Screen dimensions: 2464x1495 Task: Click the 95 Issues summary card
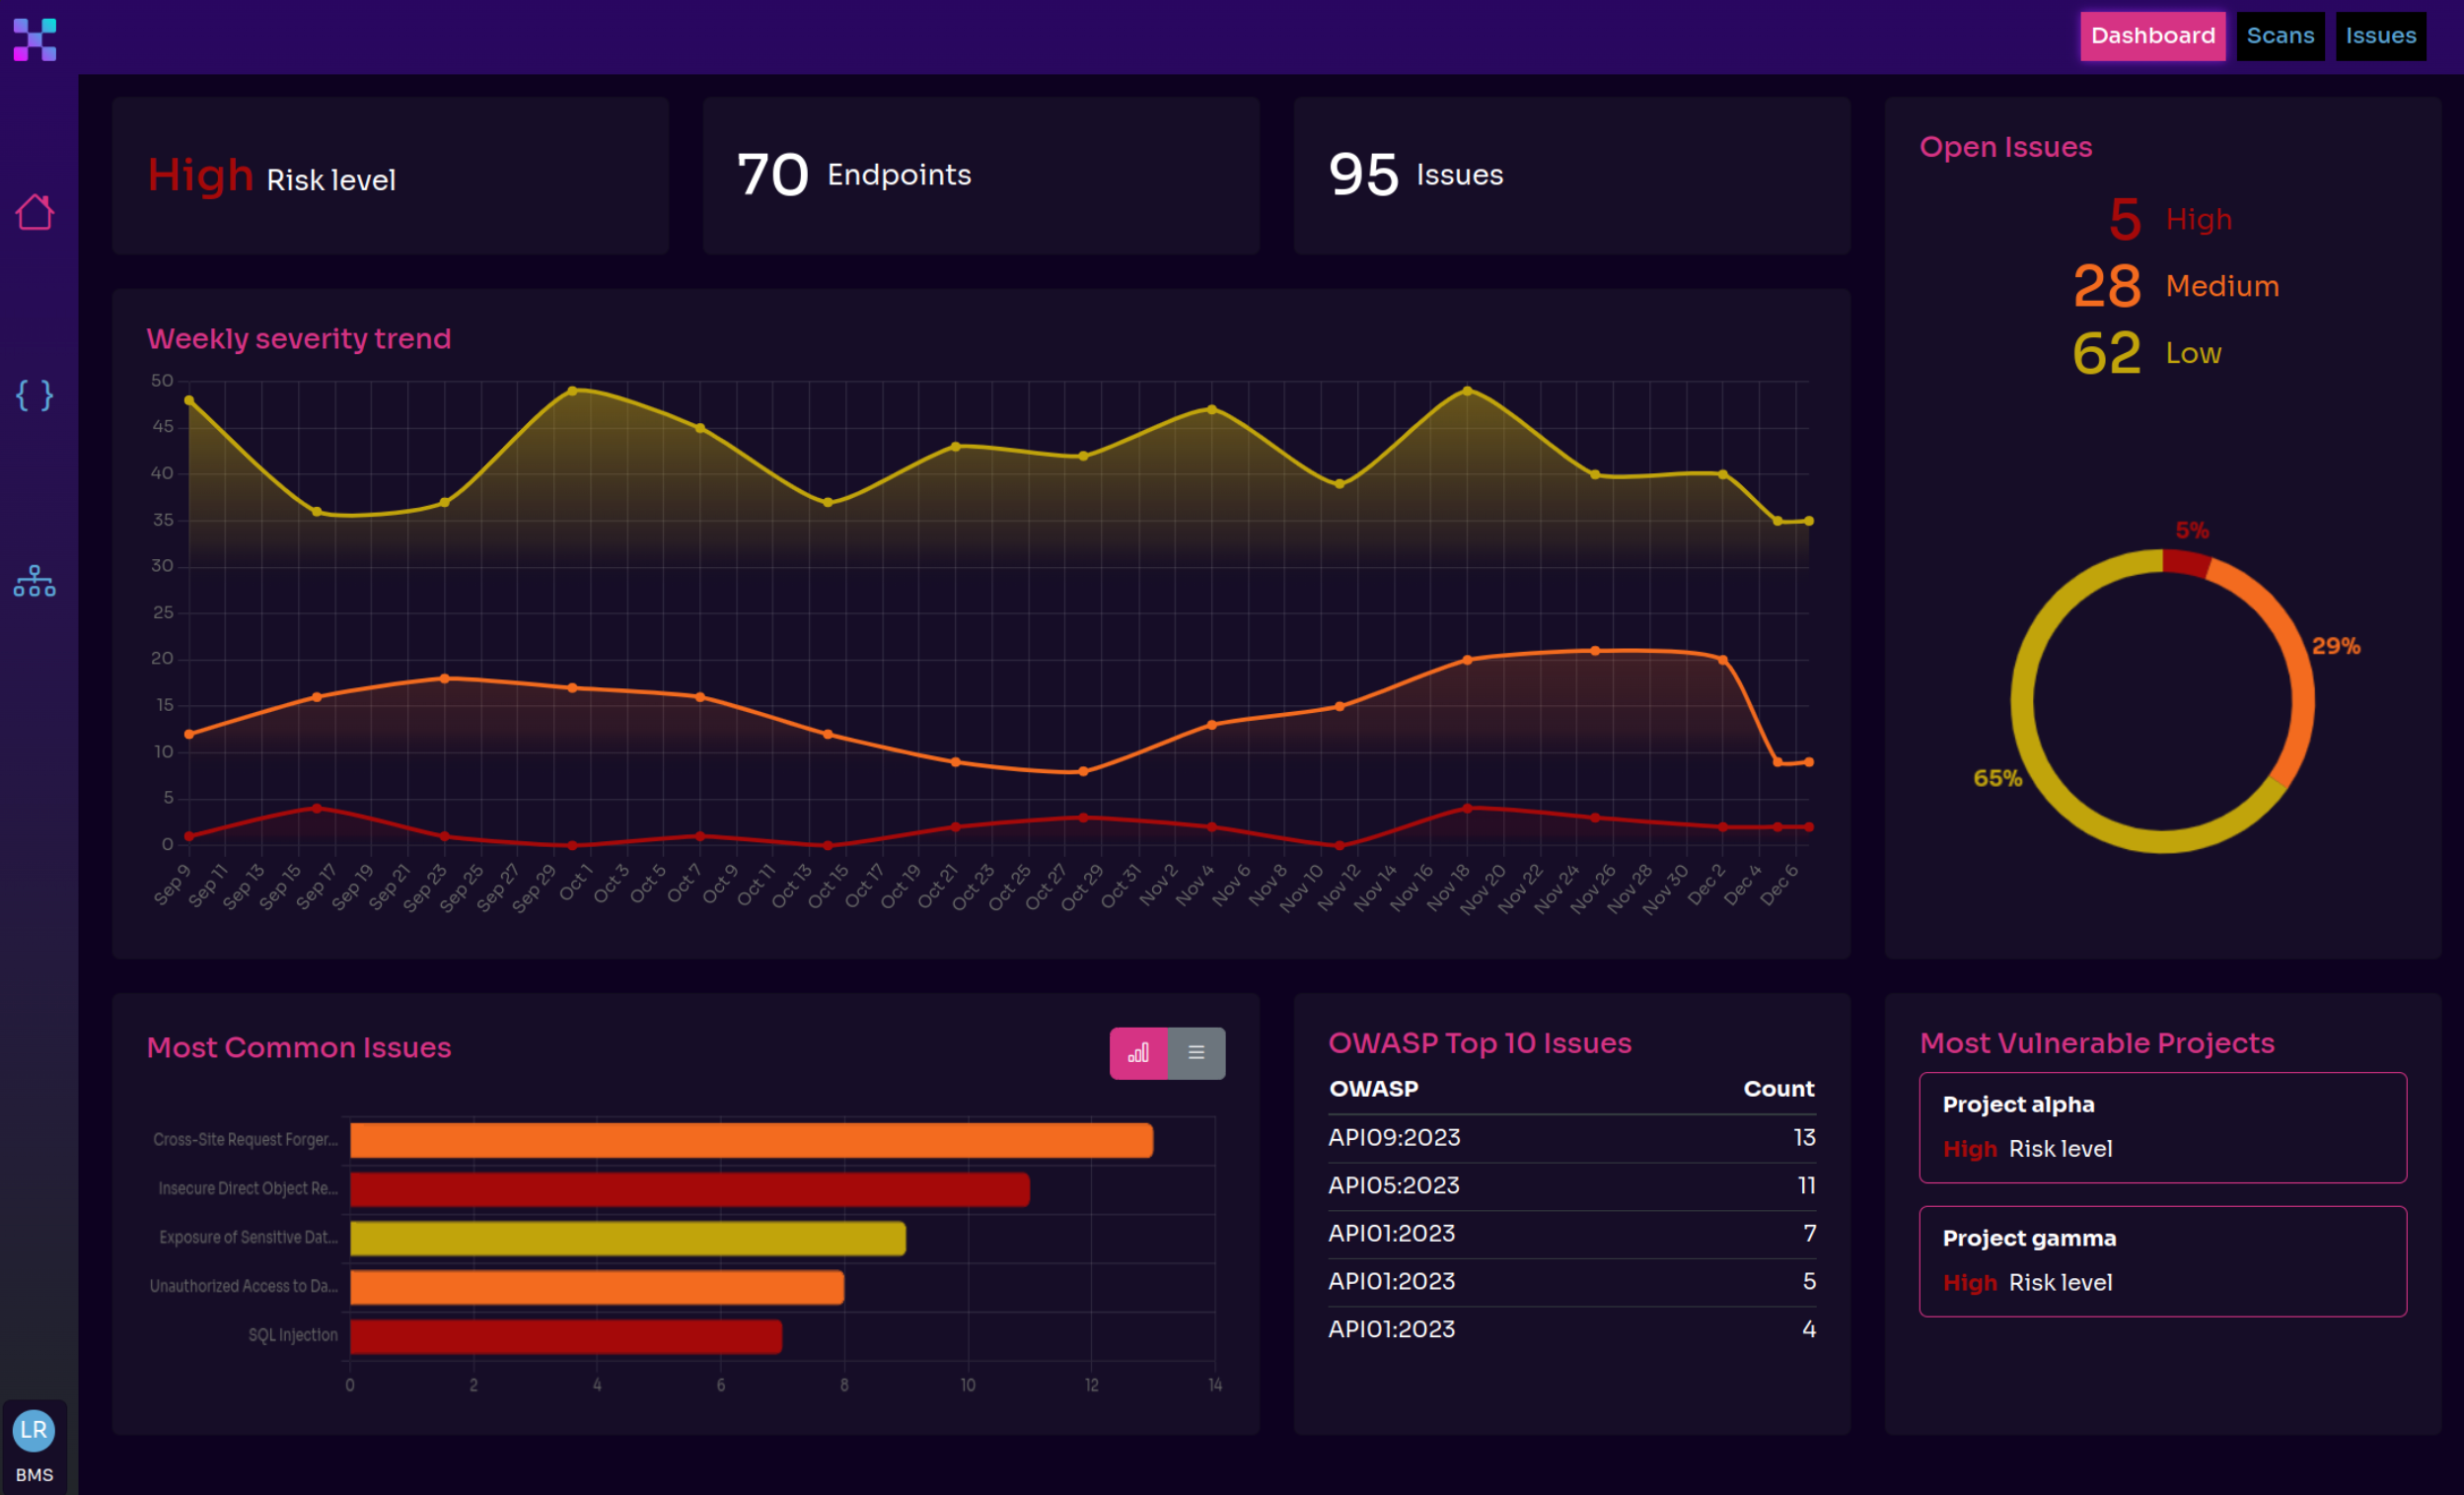[1571, 175]
